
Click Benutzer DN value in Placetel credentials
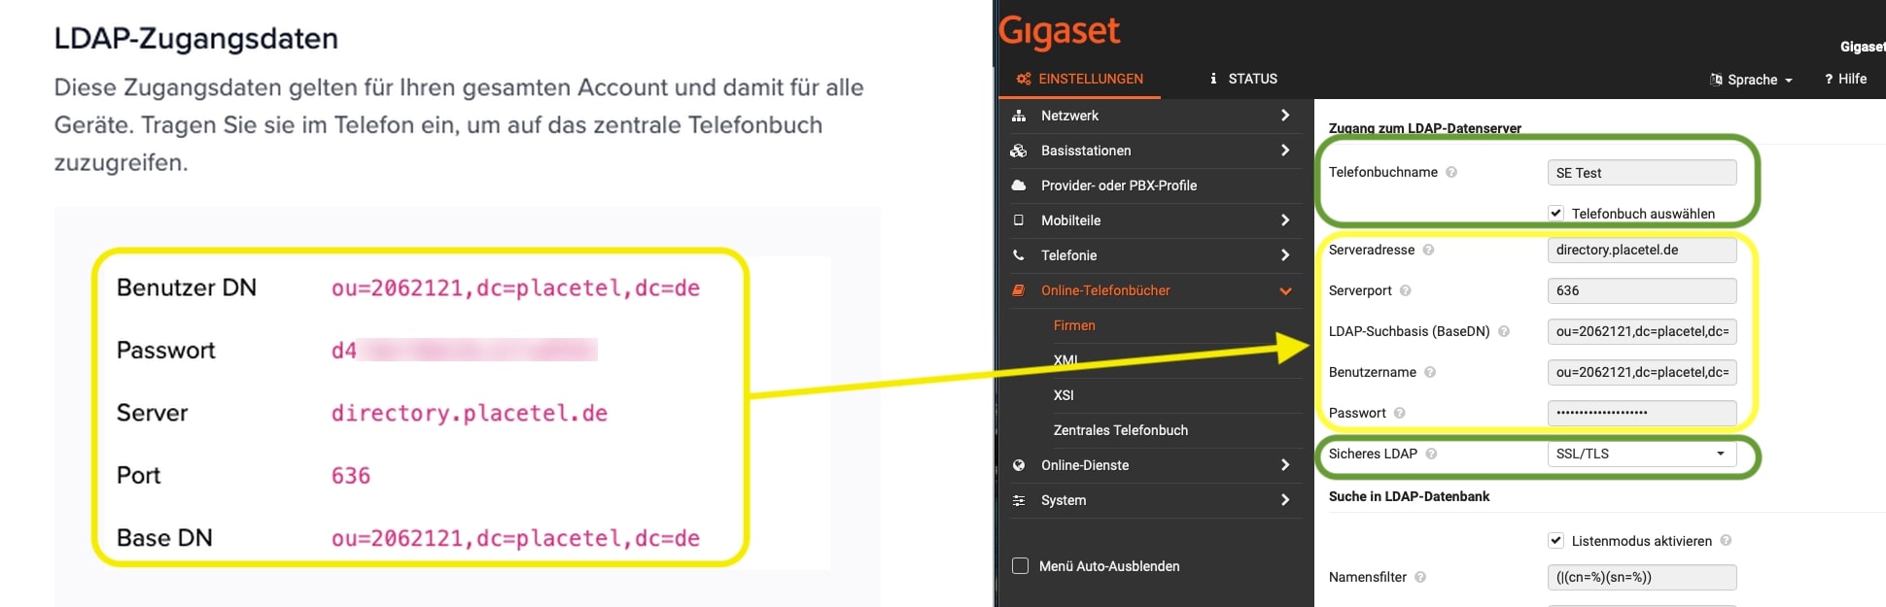(515, 288)
